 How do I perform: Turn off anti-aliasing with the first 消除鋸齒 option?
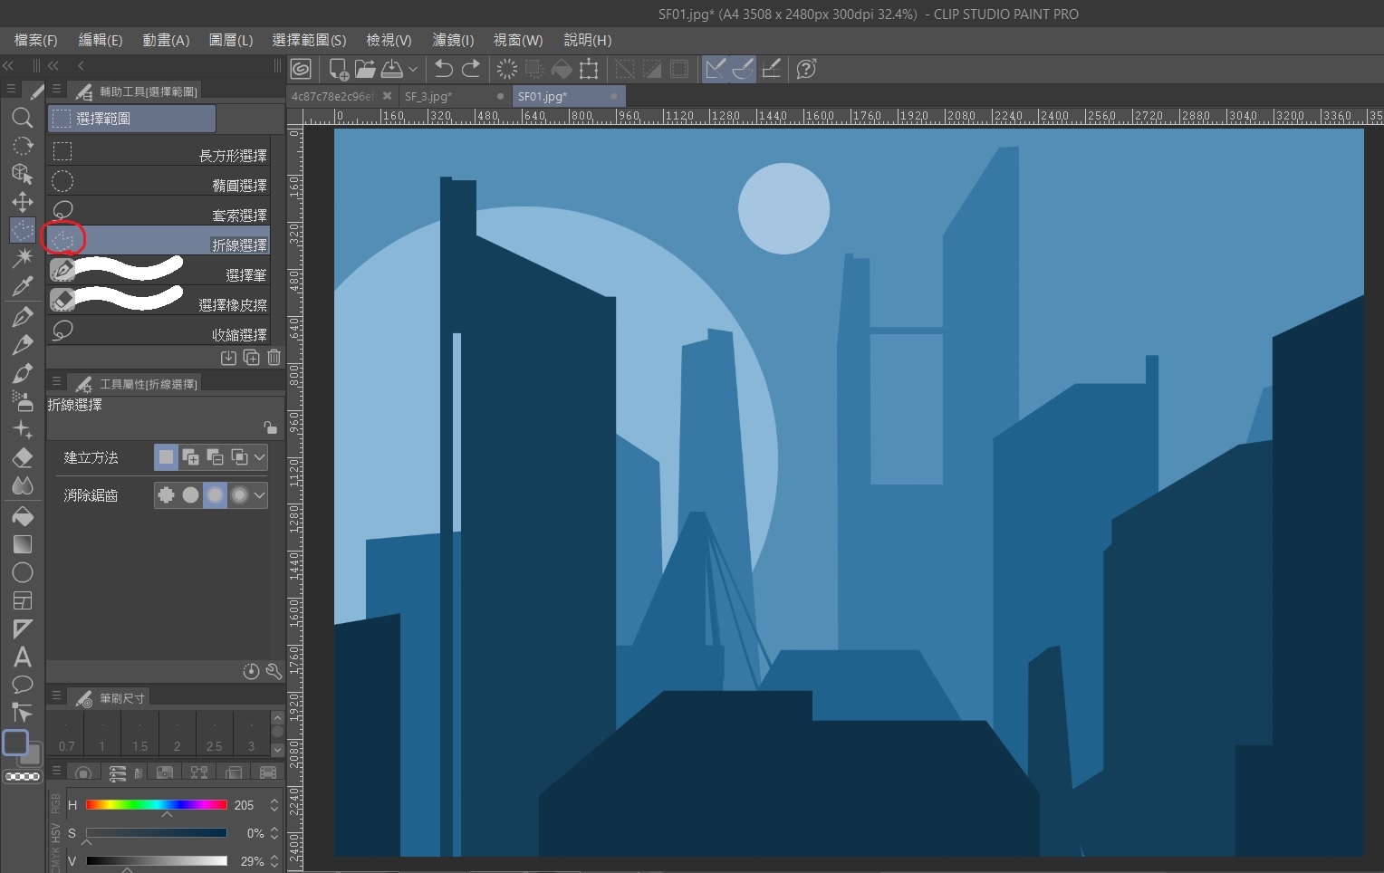pos(166,495)
